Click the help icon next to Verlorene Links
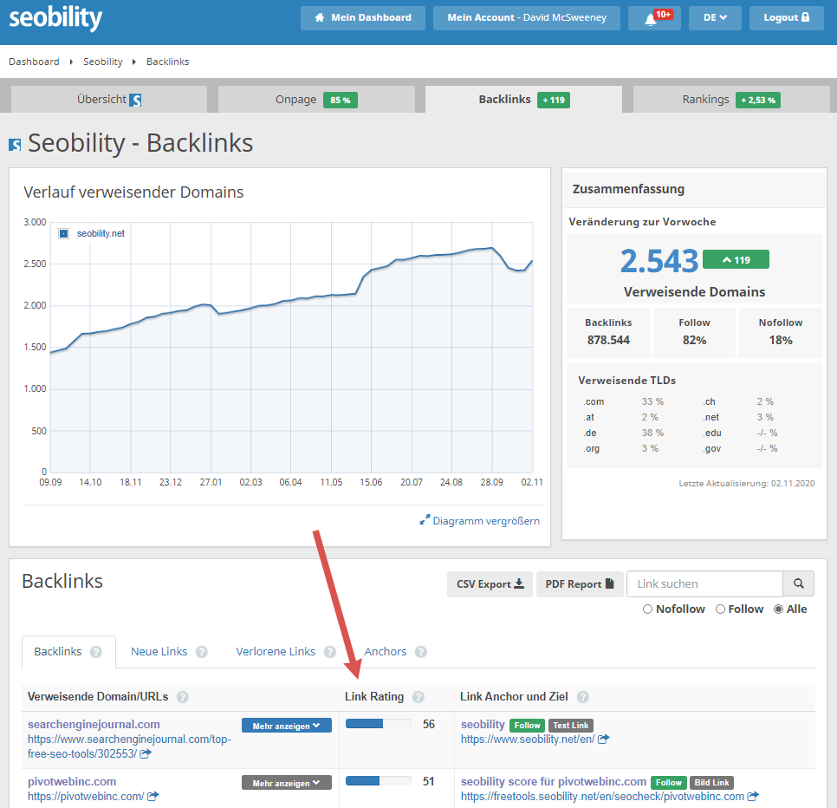 pos(330,652)
